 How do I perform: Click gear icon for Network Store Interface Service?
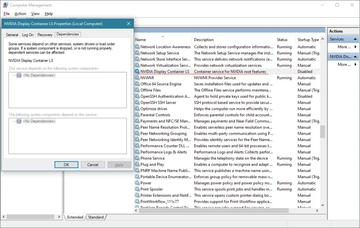tap(137, 59)
